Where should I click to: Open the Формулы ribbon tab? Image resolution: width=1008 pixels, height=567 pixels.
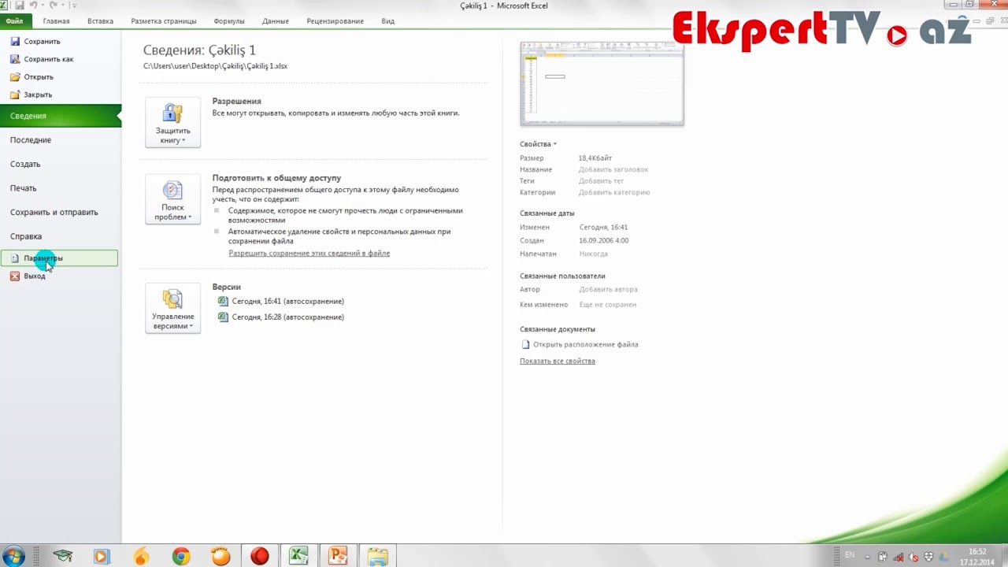coord(229,21)
